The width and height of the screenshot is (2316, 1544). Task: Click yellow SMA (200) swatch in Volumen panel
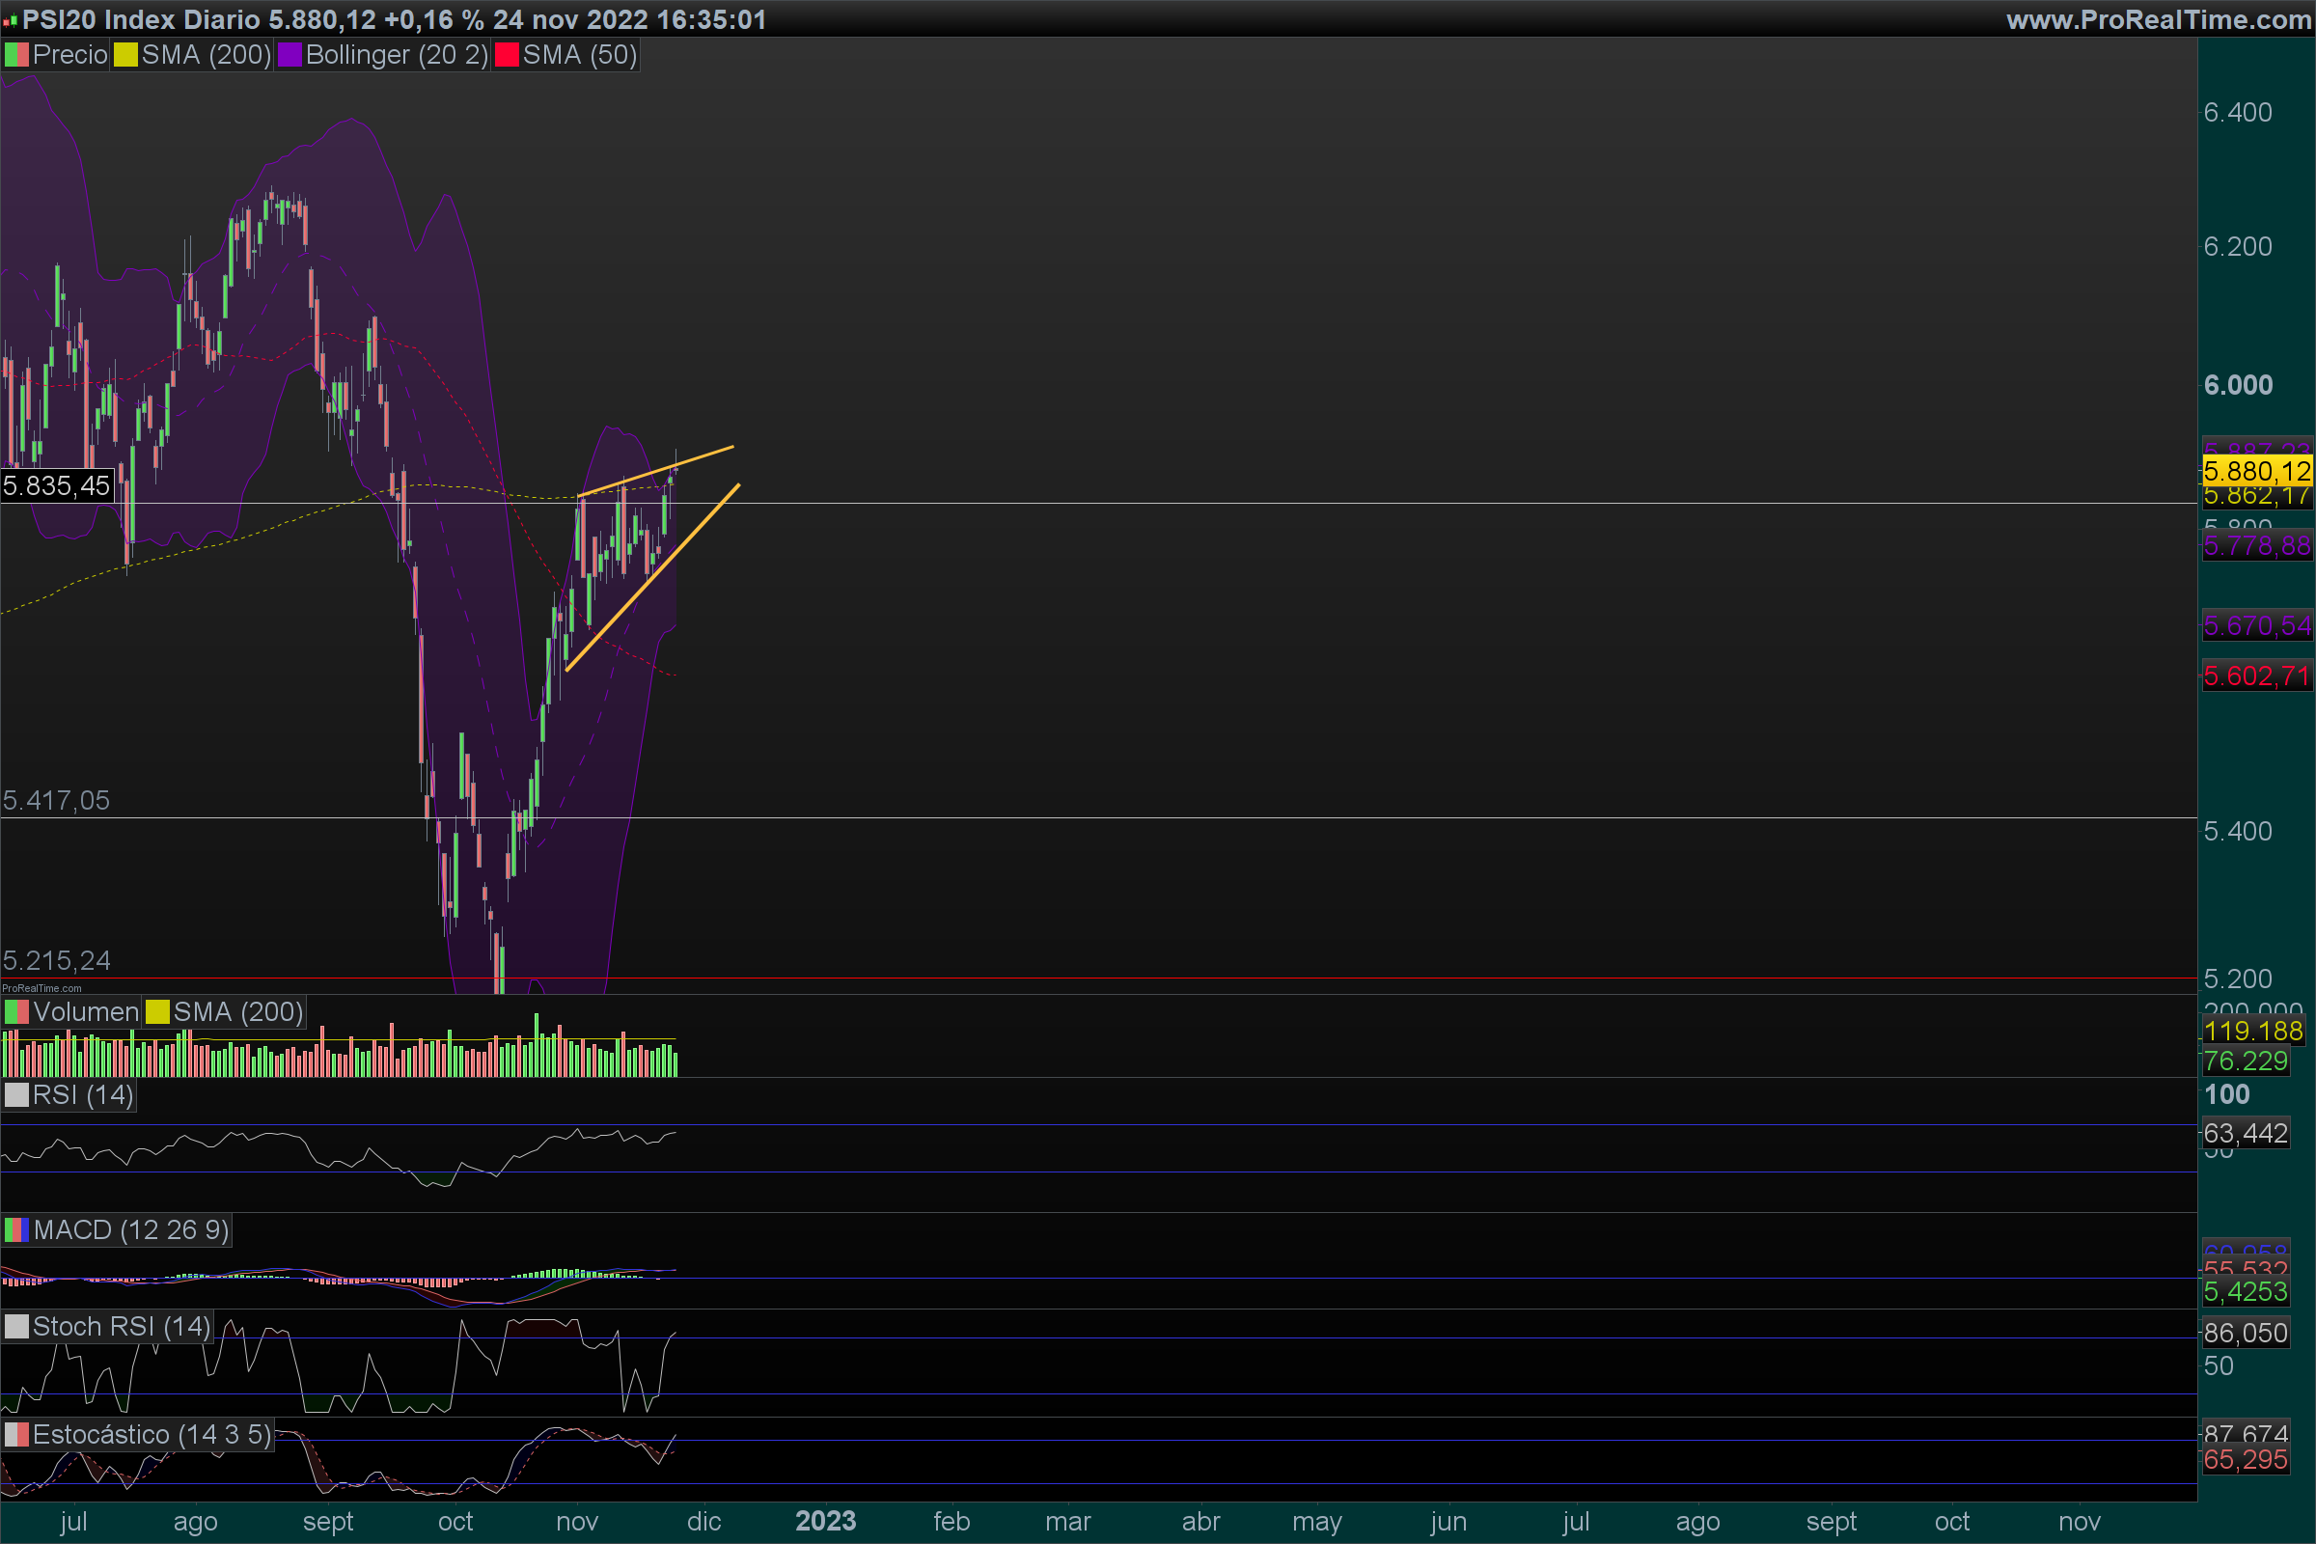157,1012
